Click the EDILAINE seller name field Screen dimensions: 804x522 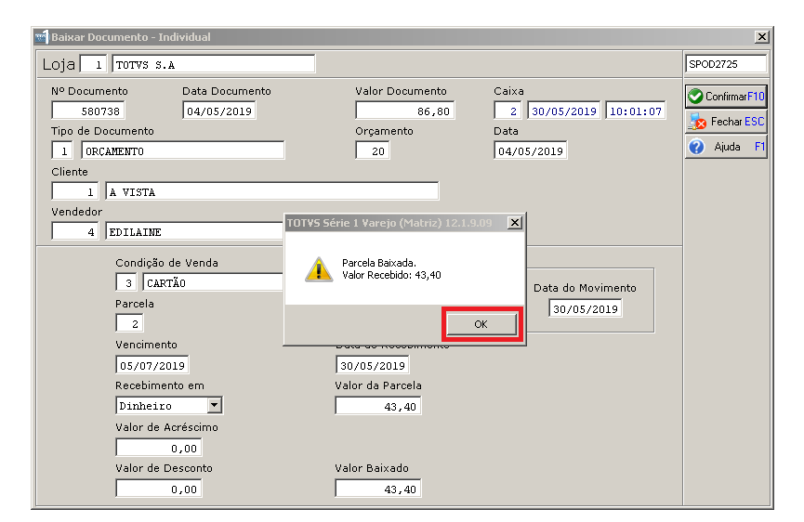[195, 231]
